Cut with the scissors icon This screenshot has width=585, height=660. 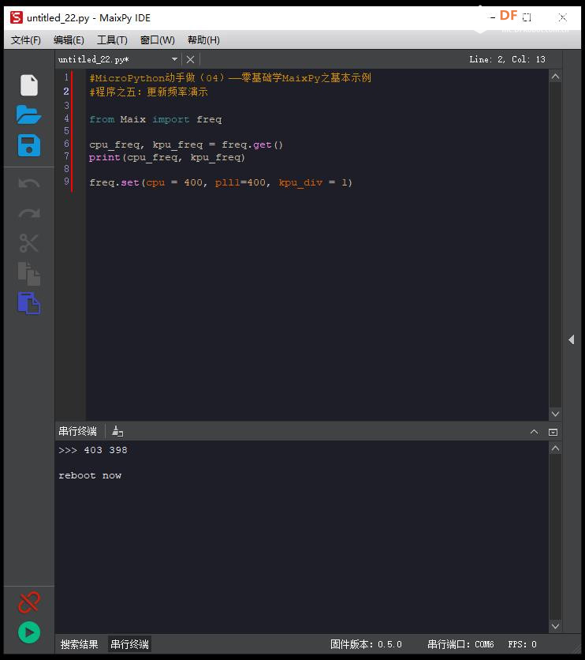point(29,243)
